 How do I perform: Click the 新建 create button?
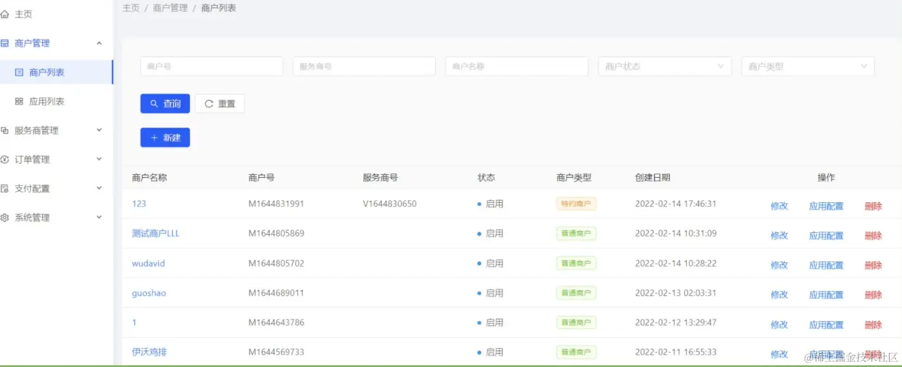click(x=165, y=138)
